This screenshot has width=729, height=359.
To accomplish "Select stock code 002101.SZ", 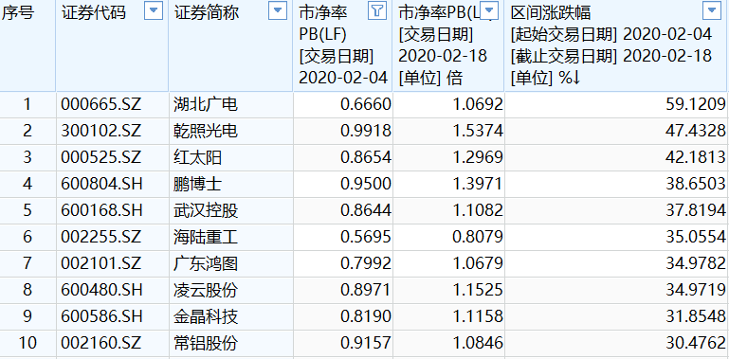I will (100, 263).
